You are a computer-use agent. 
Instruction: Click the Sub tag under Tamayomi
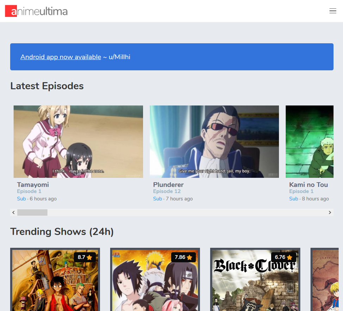click(x=21, y=199)
